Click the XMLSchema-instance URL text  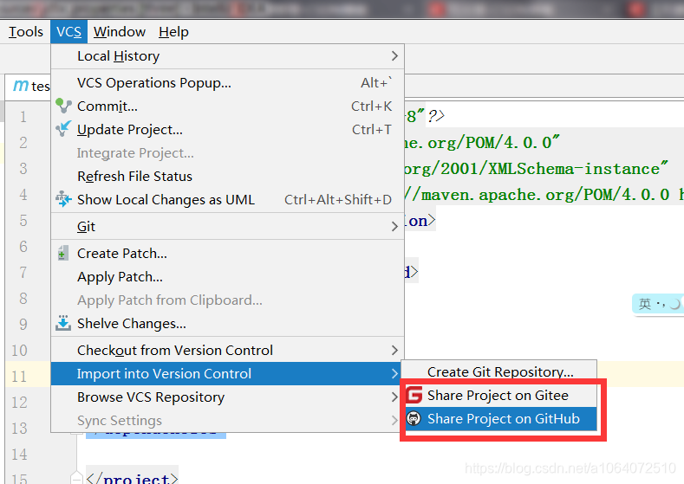[536, 169]
